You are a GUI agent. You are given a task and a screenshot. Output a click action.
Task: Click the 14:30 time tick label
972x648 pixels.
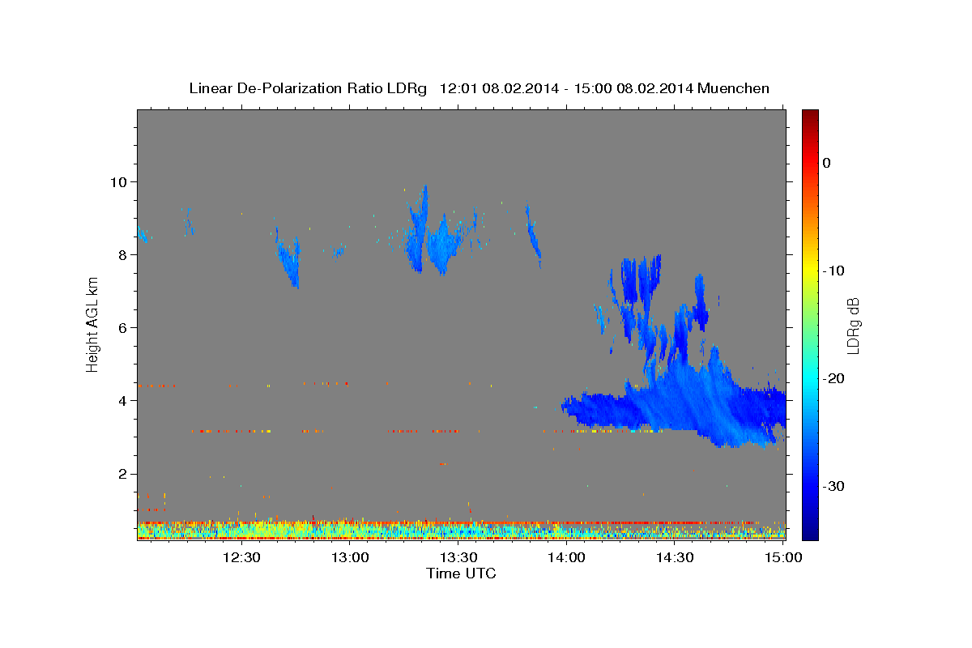point(674,557)
